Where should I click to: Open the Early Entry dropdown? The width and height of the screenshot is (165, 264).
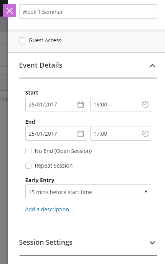88,192
